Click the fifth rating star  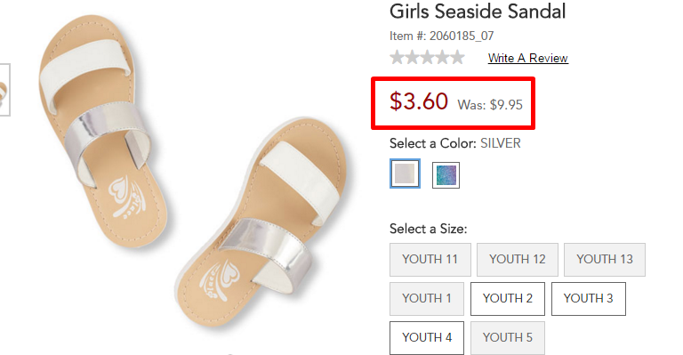point(457,58)
